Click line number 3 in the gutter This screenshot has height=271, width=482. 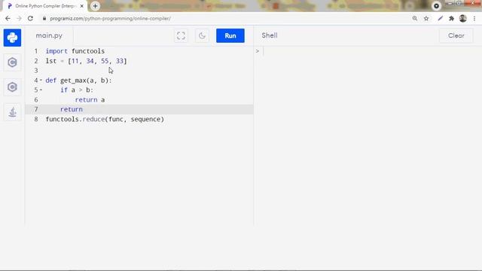[36, 71]
